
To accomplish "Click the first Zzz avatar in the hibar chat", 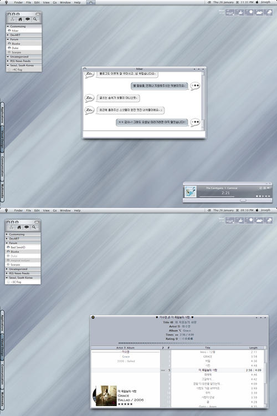I will point(89,74).
